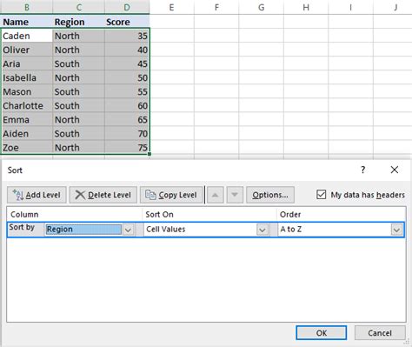This screenshot has width=412, height=347.
Task: Select the score cell 75
Action: click(127, 147)
